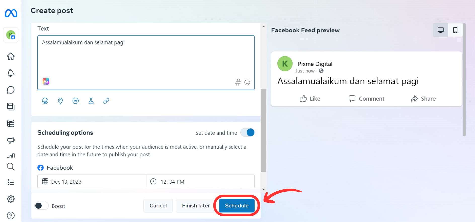
Task: Open Inbox chat bubble icon
Action: click(11, 90)
